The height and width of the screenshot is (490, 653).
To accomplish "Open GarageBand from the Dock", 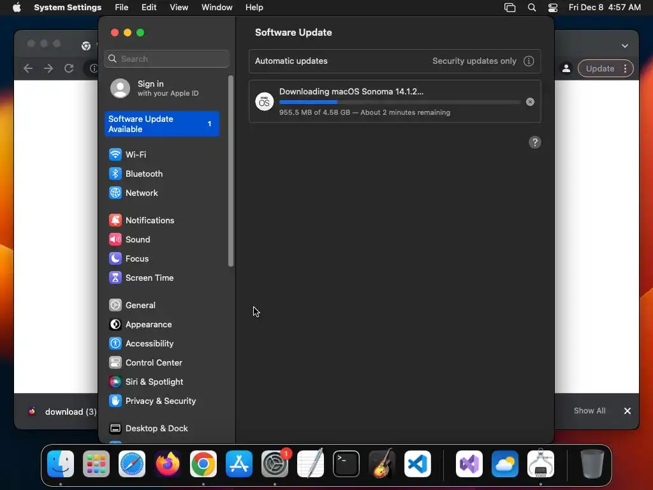I will click(x=382, y=463).
